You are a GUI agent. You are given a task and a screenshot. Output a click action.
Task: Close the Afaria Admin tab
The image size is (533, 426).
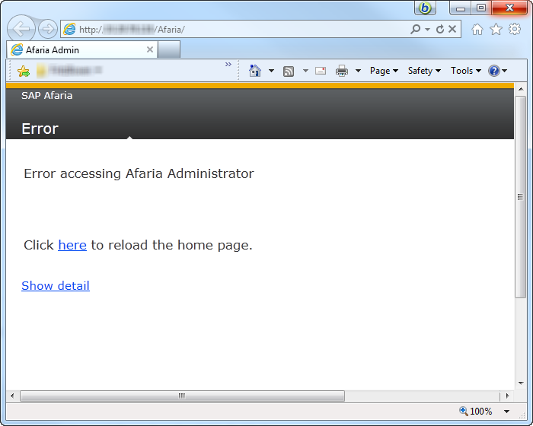coord(149,49)
